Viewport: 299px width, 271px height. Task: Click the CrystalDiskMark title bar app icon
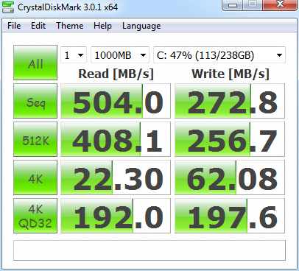(8, 7)
